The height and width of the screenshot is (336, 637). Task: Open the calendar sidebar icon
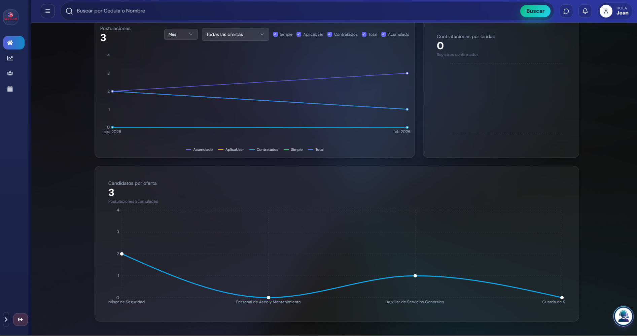pyautogui.click(x=10, y=89)
